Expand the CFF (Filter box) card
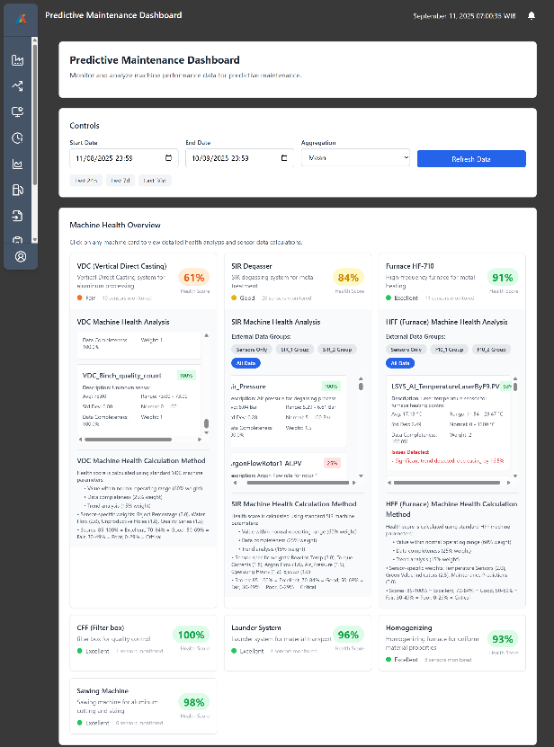The height and width of the screenshot is (747, 554). 143,640
